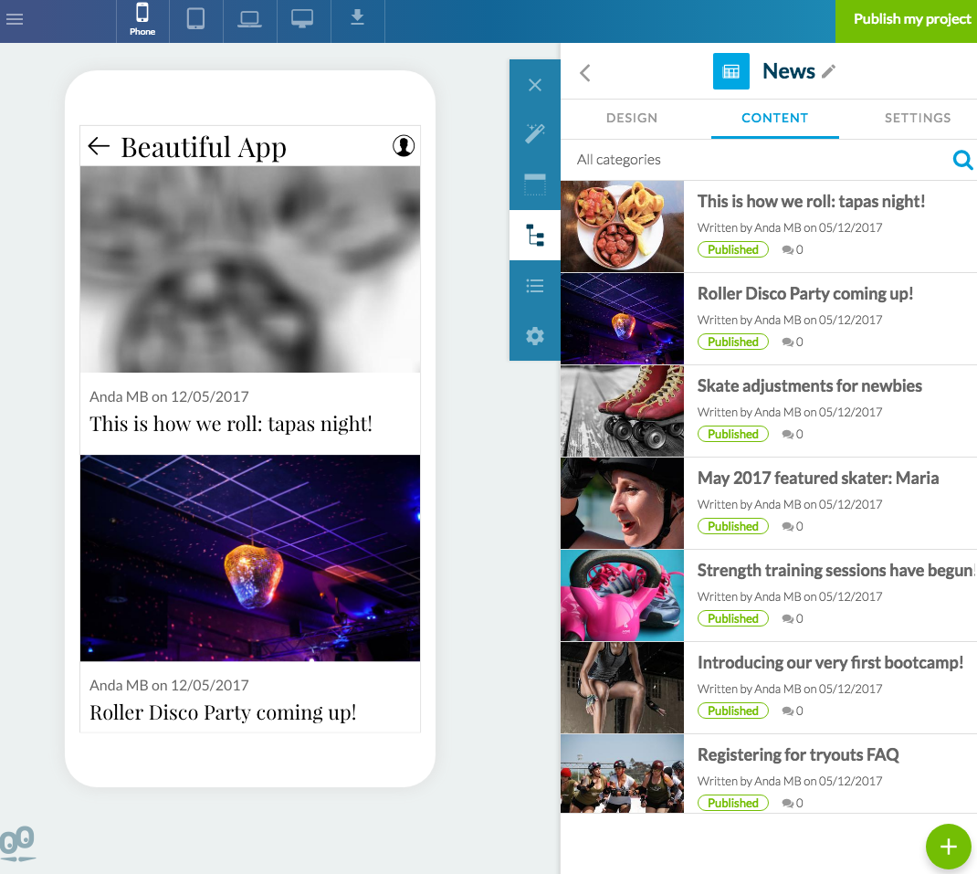Open the list sidebar icon
Screen dimensions: 977x874
535,286
